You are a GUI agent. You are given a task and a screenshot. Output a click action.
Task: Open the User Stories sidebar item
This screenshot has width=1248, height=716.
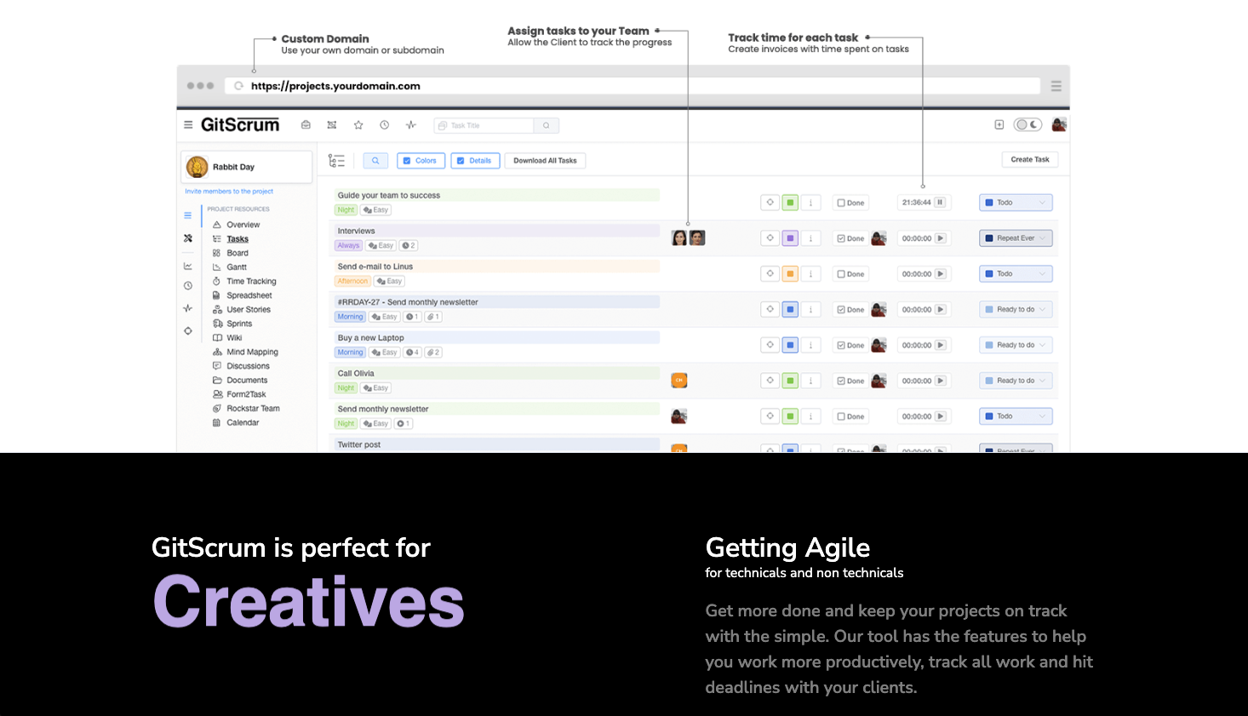(249, 309)
